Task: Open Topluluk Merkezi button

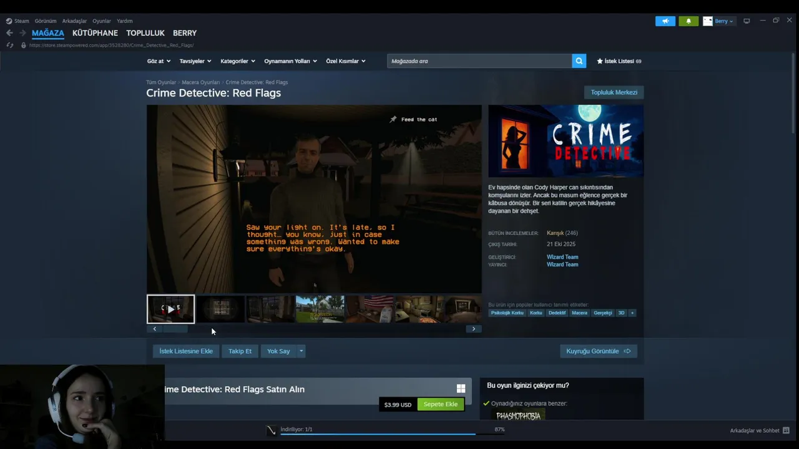Action: click(614, 92)
